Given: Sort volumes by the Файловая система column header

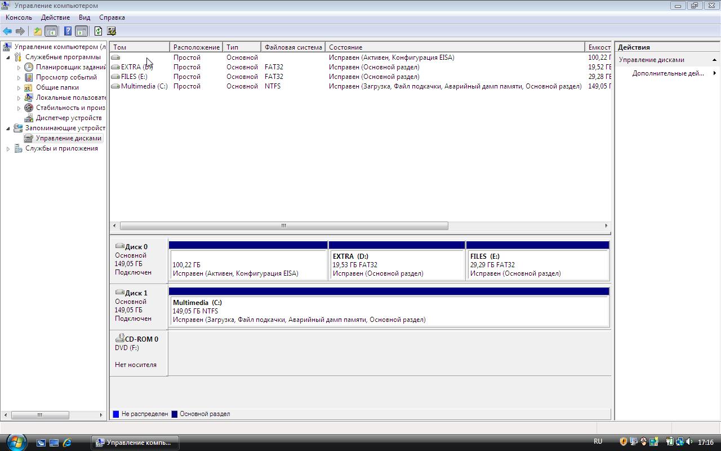Looking at the screenshot, I should click(293, 47).
